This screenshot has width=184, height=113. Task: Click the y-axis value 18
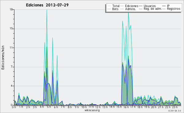11,9
